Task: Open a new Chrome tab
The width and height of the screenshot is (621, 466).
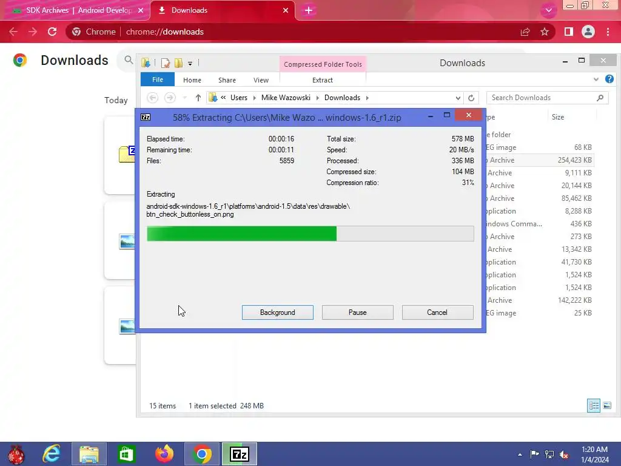Action: point(309,10)
